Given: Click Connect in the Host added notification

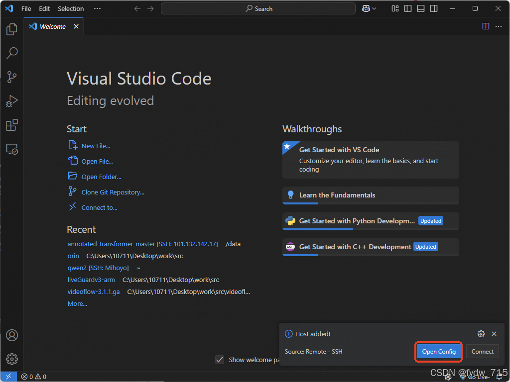Looking at the screenshot, I should coord(482,352).
